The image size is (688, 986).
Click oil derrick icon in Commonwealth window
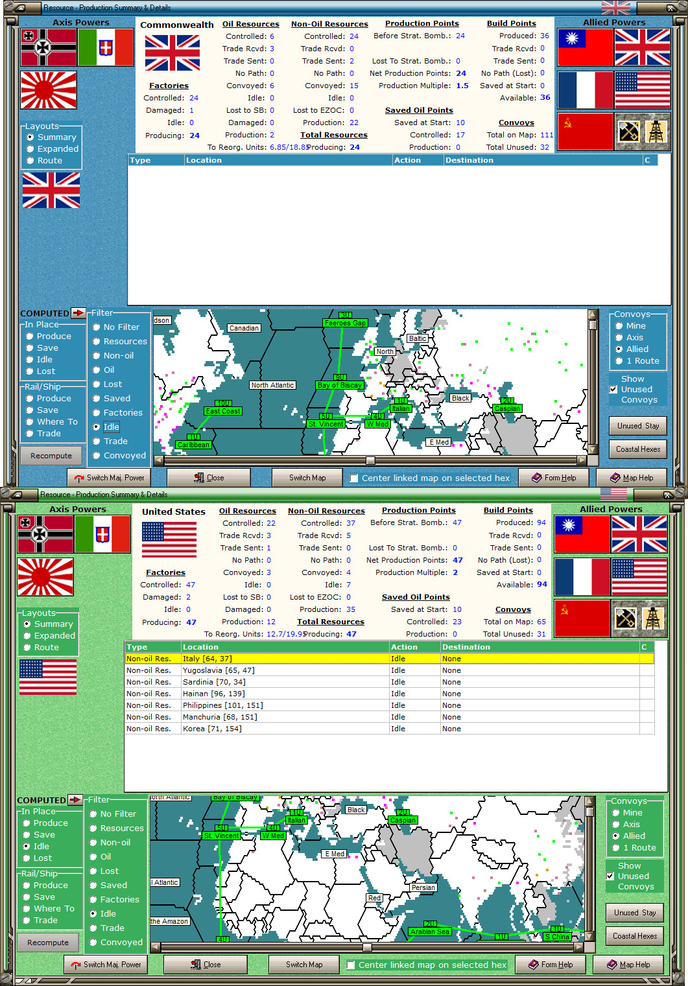[x=656, y=132]
